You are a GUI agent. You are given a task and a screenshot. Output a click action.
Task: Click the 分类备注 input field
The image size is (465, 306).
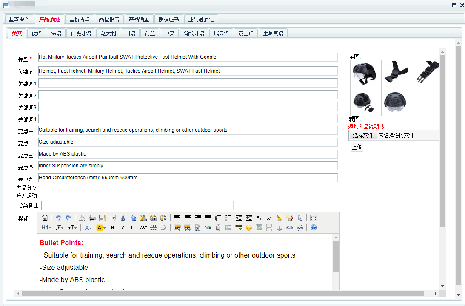point(137,205)
